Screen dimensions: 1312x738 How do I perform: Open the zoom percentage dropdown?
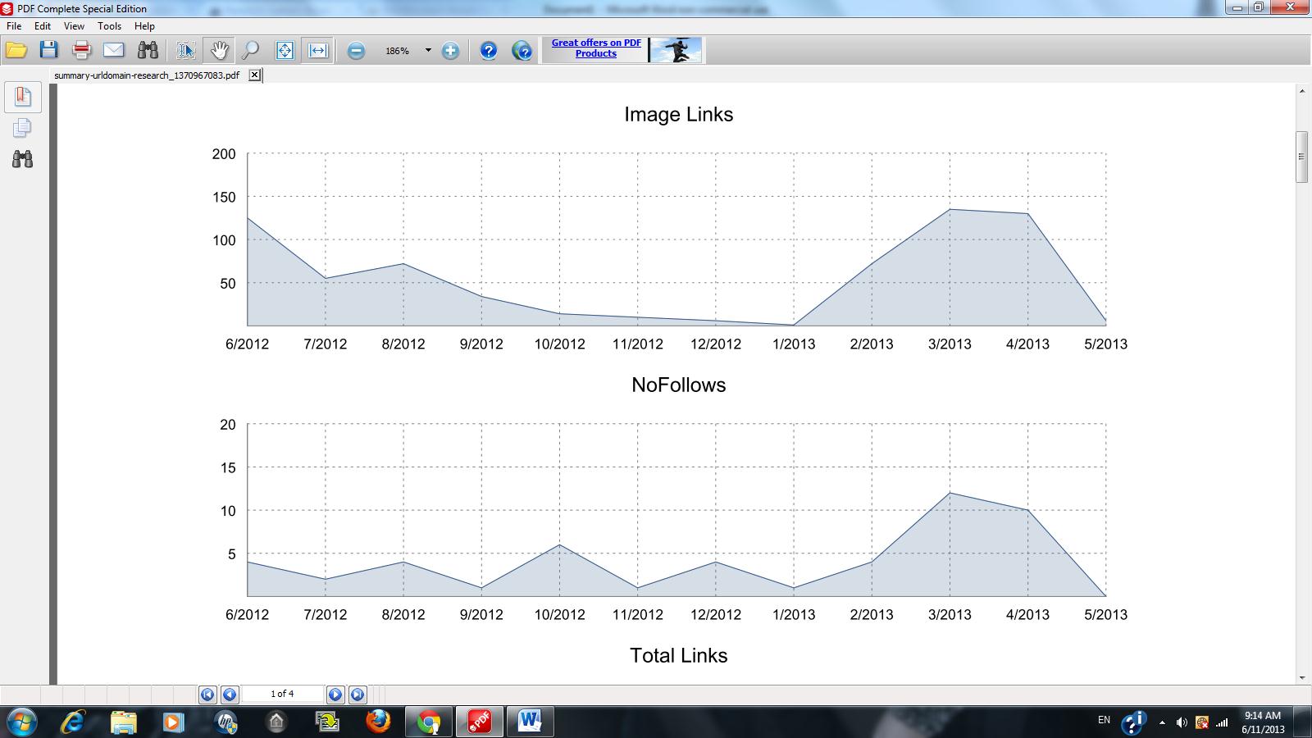pos(427,51)
